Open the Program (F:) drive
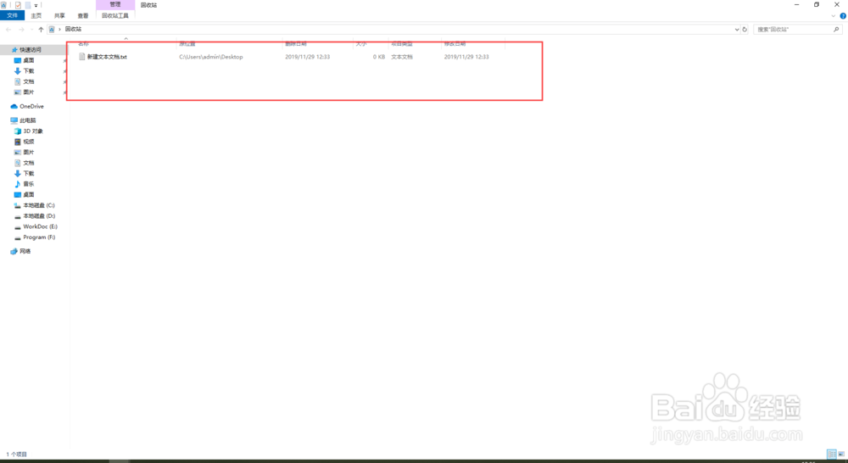848x463 pixels. click(39, 237)
